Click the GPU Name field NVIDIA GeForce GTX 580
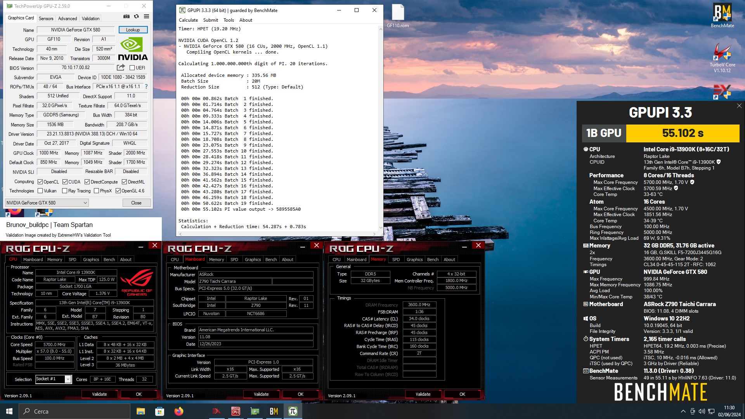 tap(76, 30)
